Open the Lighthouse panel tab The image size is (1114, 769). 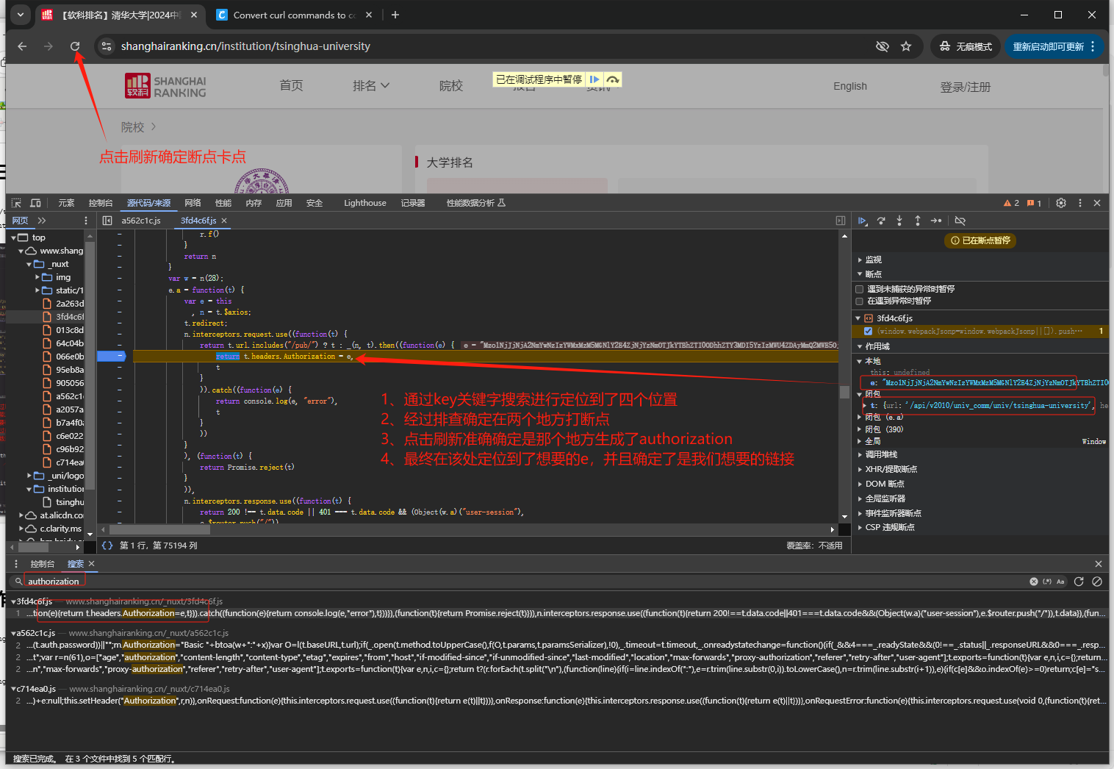point(365,203)
